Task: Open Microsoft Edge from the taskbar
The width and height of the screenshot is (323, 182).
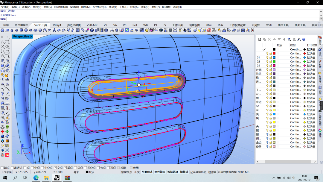Action: (x=36, y=178)
